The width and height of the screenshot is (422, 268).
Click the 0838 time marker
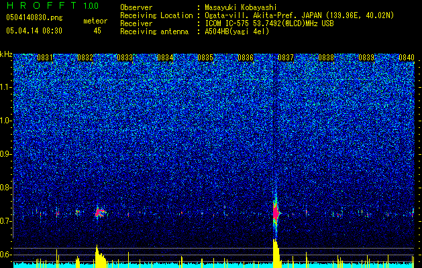[x=326, y=58]
